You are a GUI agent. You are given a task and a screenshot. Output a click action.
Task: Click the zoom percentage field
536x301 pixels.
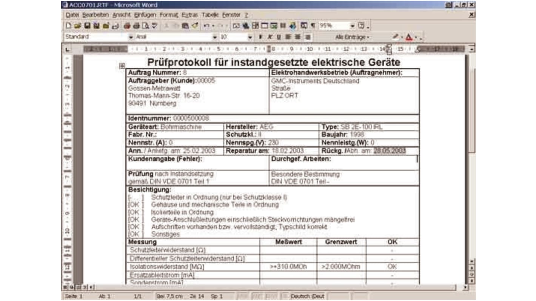pyautogui.click(x=335, y=26)
